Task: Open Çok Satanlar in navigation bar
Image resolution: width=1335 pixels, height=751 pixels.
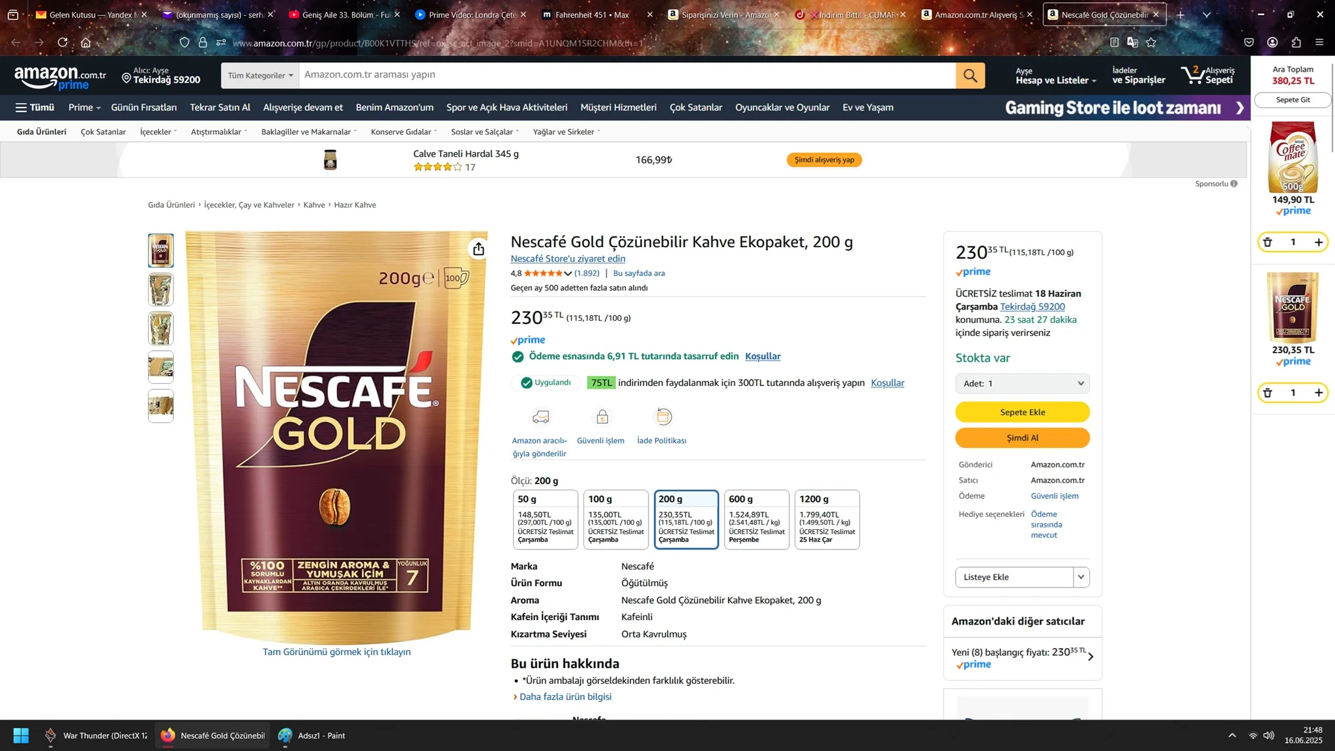Action: 696,108
